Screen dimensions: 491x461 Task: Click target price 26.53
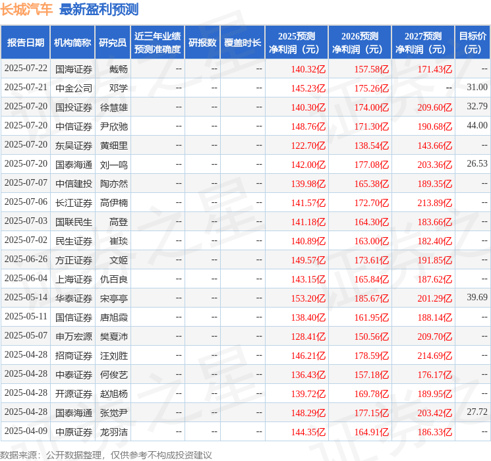coord(477,164)
